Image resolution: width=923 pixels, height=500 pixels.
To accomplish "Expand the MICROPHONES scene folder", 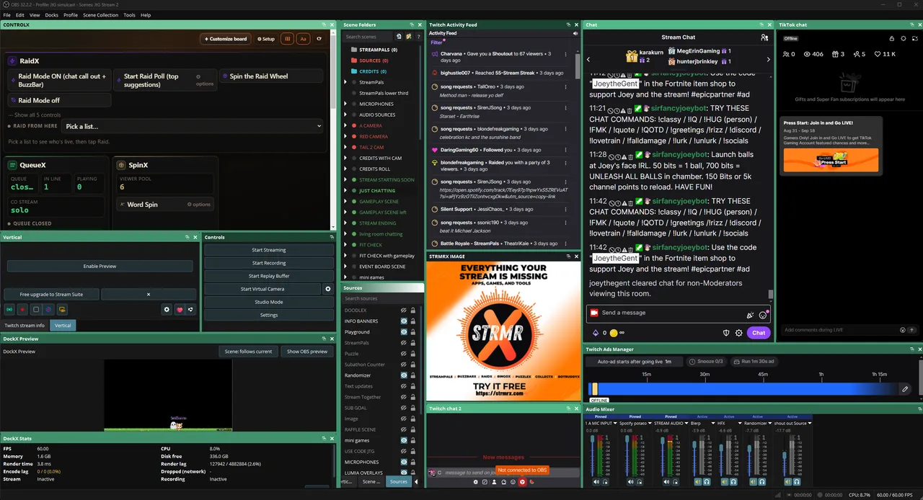I will coord(345,104).
